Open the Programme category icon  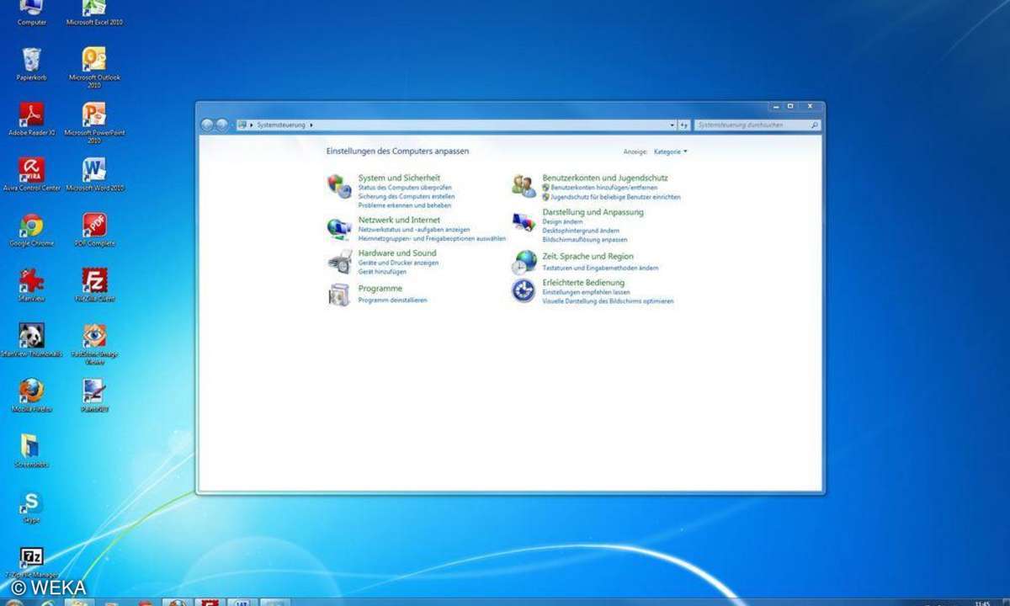[x=339, y=295]
